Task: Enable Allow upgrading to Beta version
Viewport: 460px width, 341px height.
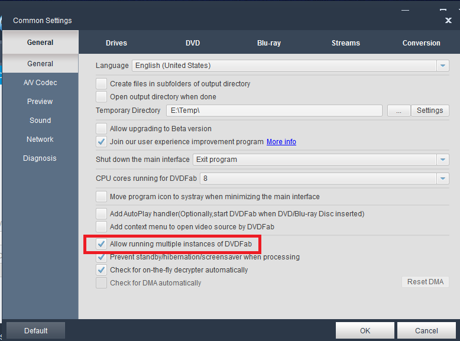Action: click(101, 128)
